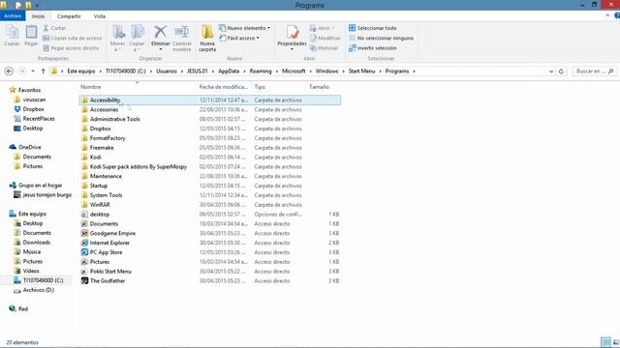Click the Abrir ribbon button

pyautogui.click(x=322, y=28)
